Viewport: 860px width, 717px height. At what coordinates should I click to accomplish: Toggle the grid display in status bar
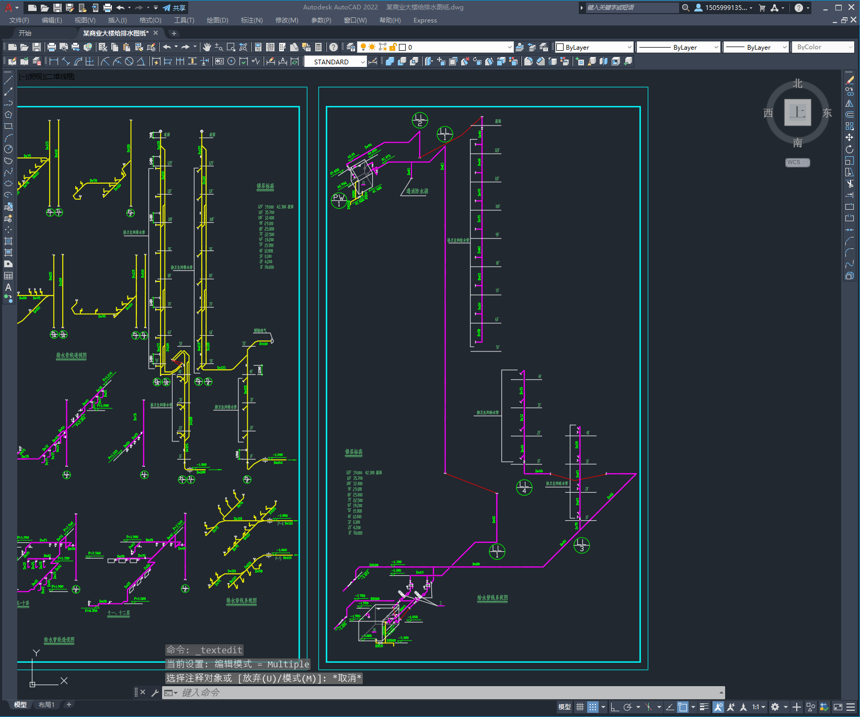click(580, 707)
